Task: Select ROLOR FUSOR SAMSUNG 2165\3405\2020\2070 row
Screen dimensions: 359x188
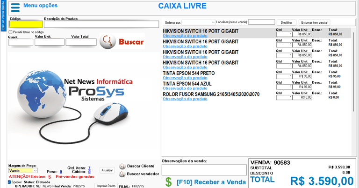Action: point(257,96)
